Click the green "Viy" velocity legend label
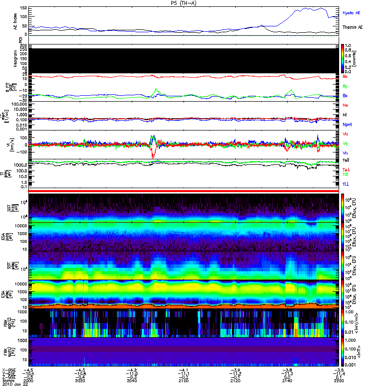The height and width of the screenshot is (391, 367). click(345, 144)
